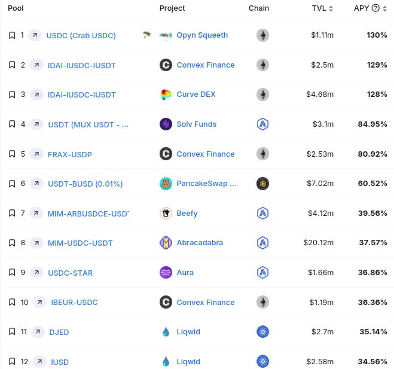Open external link for USDC (Crab USDC)

pyautogui.click(x=35, y=35)
